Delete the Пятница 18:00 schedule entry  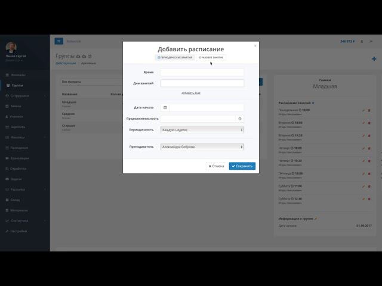click(369, 174)
